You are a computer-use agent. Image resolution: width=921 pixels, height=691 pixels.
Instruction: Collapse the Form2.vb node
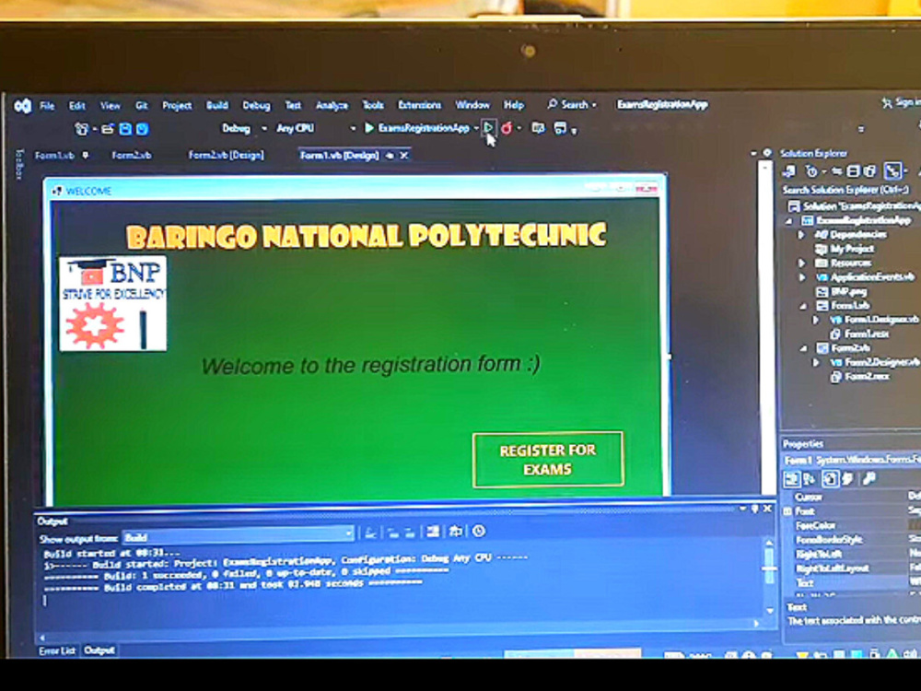tap(803, 348)
